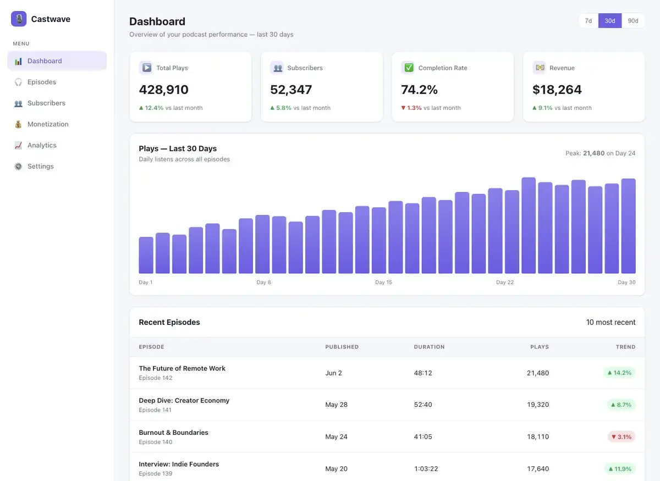Click the Castwave brand name

[x=51, y=19]
